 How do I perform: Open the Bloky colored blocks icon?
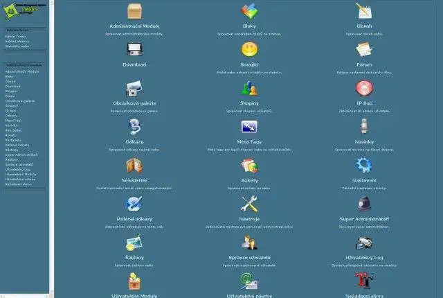point(249,11)
